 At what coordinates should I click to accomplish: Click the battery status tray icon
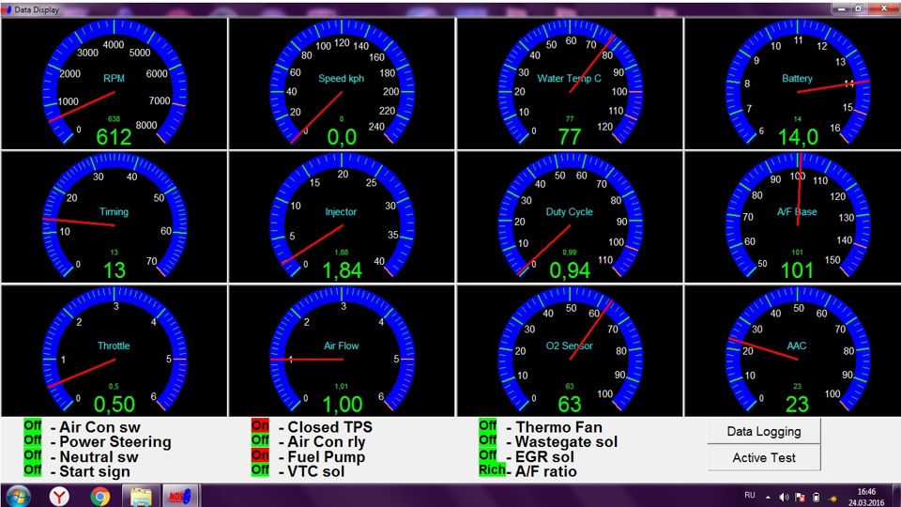pyautogui.click(x=816, y=498)
